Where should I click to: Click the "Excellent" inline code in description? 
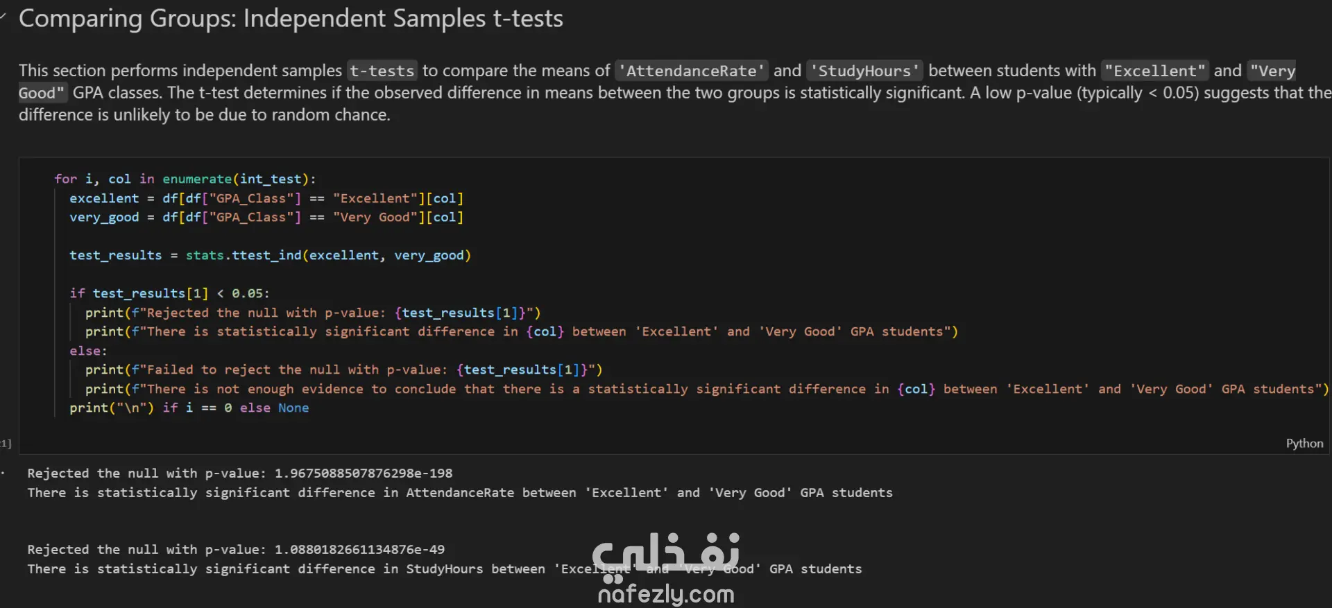[1155, 71]
